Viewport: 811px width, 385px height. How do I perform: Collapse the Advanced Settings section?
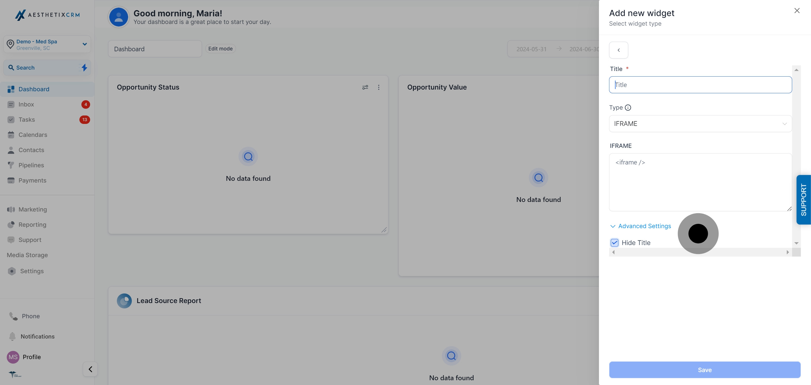(x=640, y=226)
